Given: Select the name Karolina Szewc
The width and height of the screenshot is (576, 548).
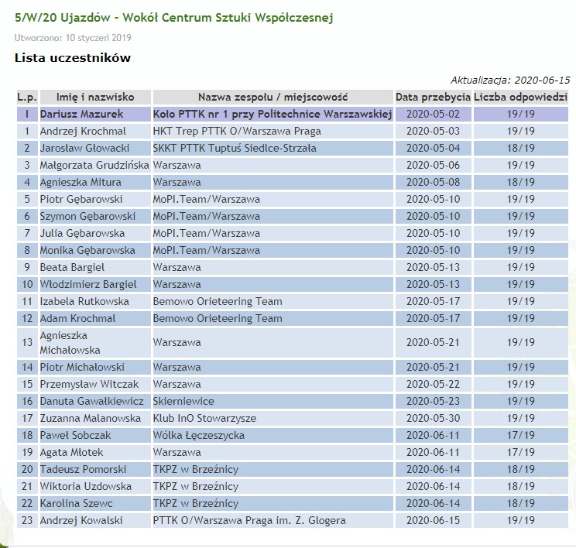Looking at the screenshot, I should click(77, 504).
